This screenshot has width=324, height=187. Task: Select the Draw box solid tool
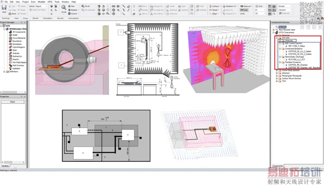[99, 6]
